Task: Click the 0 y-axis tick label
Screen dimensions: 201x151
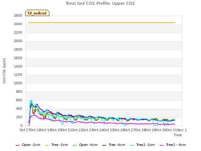Action: [x=21, y=126]
